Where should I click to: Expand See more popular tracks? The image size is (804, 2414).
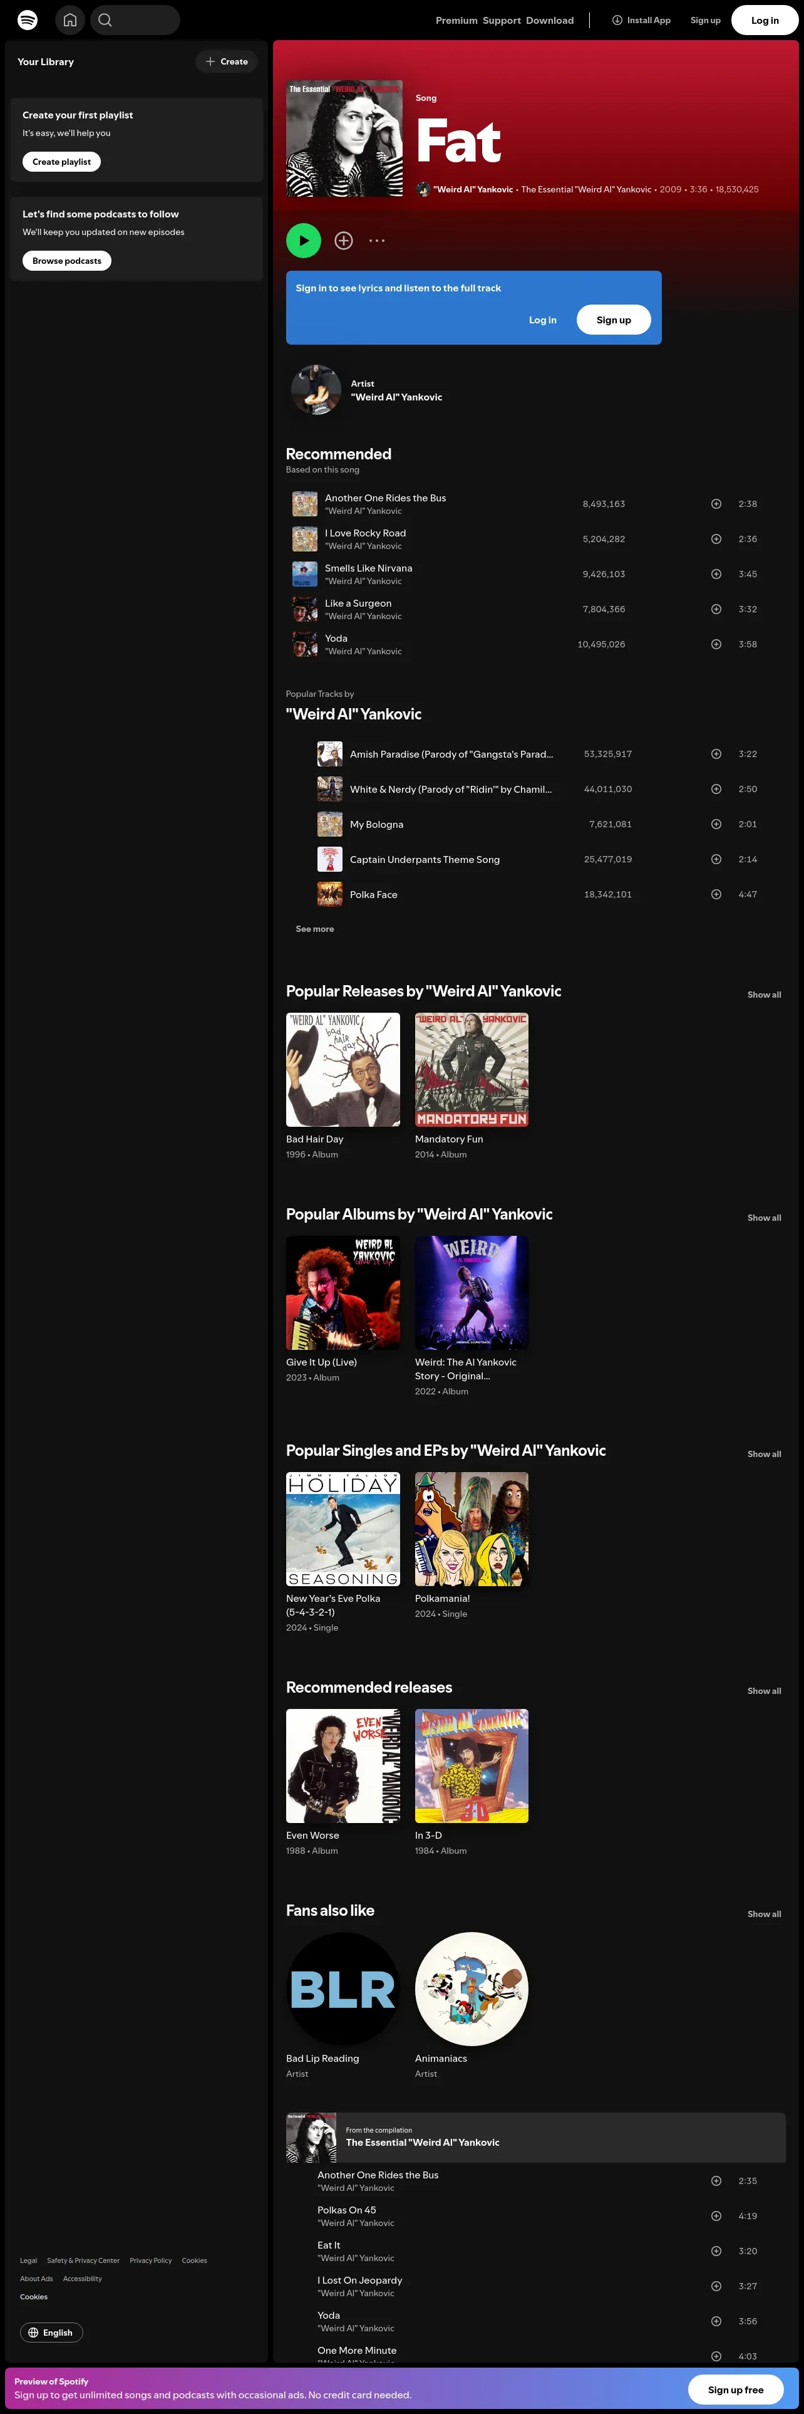click(x=314, y=929)
